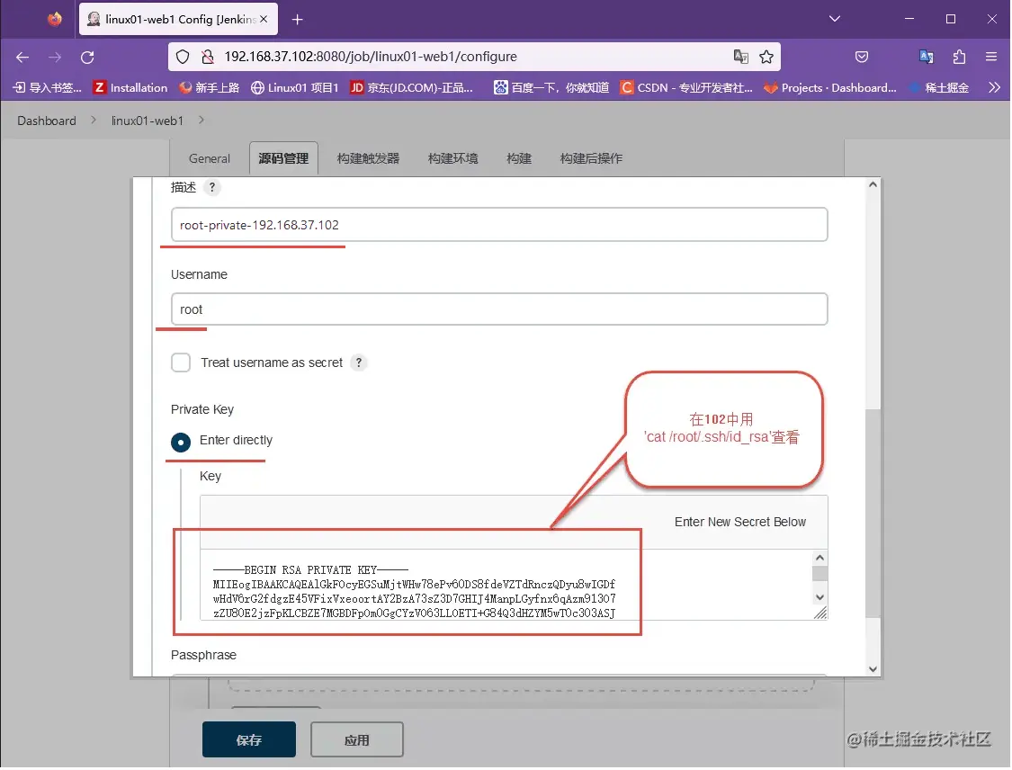Enable Treat username as secret checkbox

click(x=181, y=363)
